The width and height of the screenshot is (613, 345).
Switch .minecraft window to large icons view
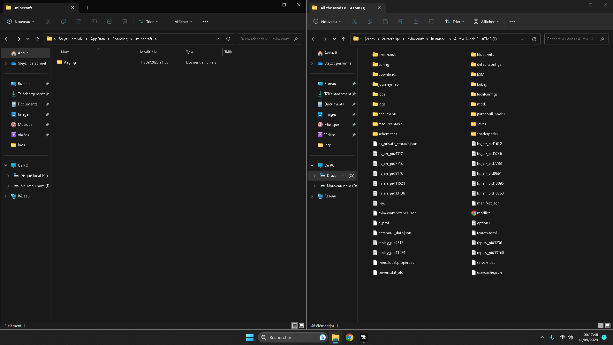pyautogui.click(x=301, y=326)
